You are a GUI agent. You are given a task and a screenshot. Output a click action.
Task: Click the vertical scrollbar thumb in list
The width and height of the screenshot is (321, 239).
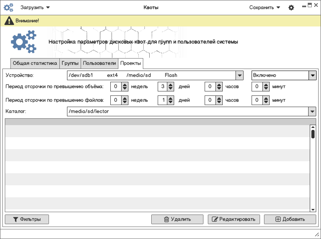click(x=313, y=134)
